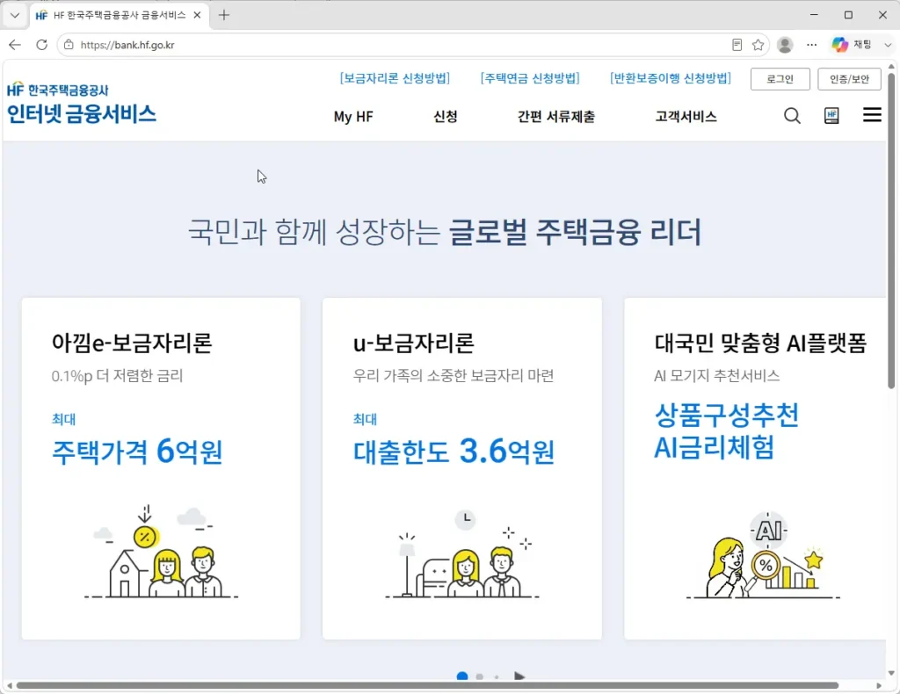The height and width of the screenshot is (694, 900).
Task: Click the 0.1%p 더 저렴한 금리 subtitle
Action: coord(117,376)
